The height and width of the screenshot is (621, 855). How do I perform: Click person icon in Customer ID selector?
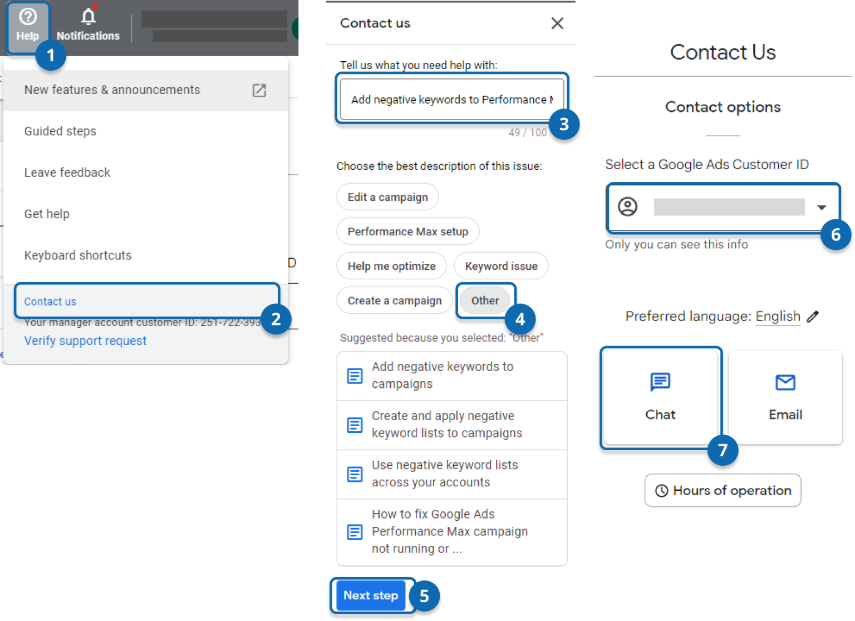click(x=628, y=207)
